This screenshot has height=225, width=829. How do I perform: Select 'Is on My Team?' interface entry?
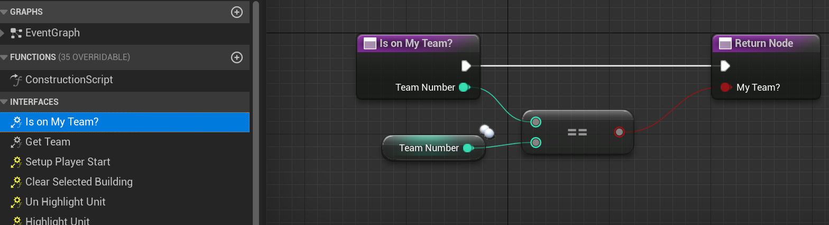[125, 122]
